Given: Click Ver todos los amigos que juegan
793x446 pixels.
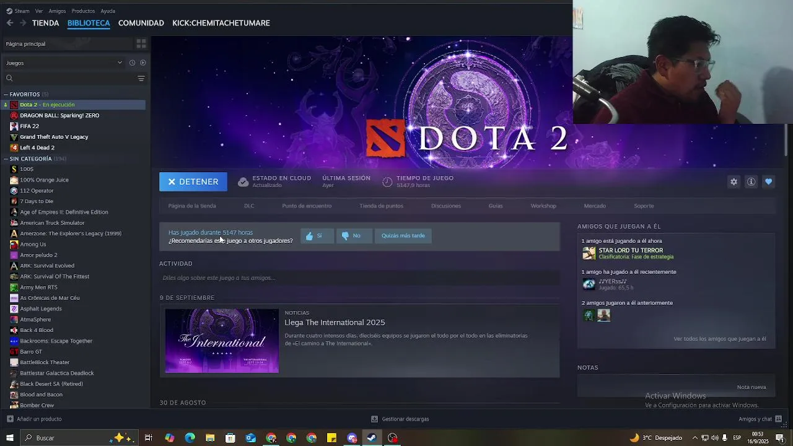Looking at the screenshot, I should [720, 339].
